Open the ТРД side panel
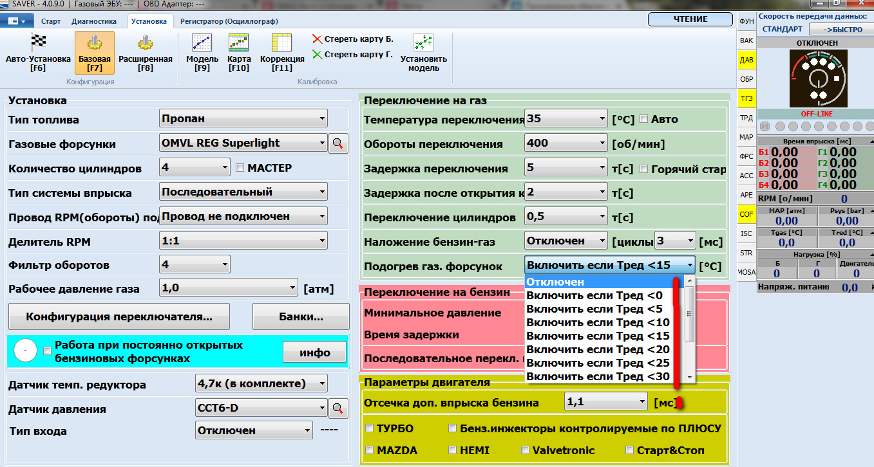874x467 pixels. 746,118
